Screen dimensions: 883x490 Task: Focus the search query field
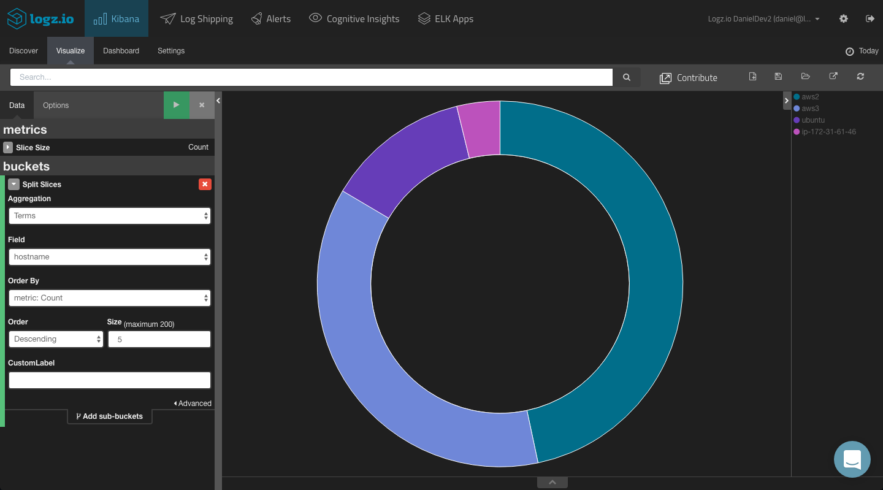click(312, 77)
